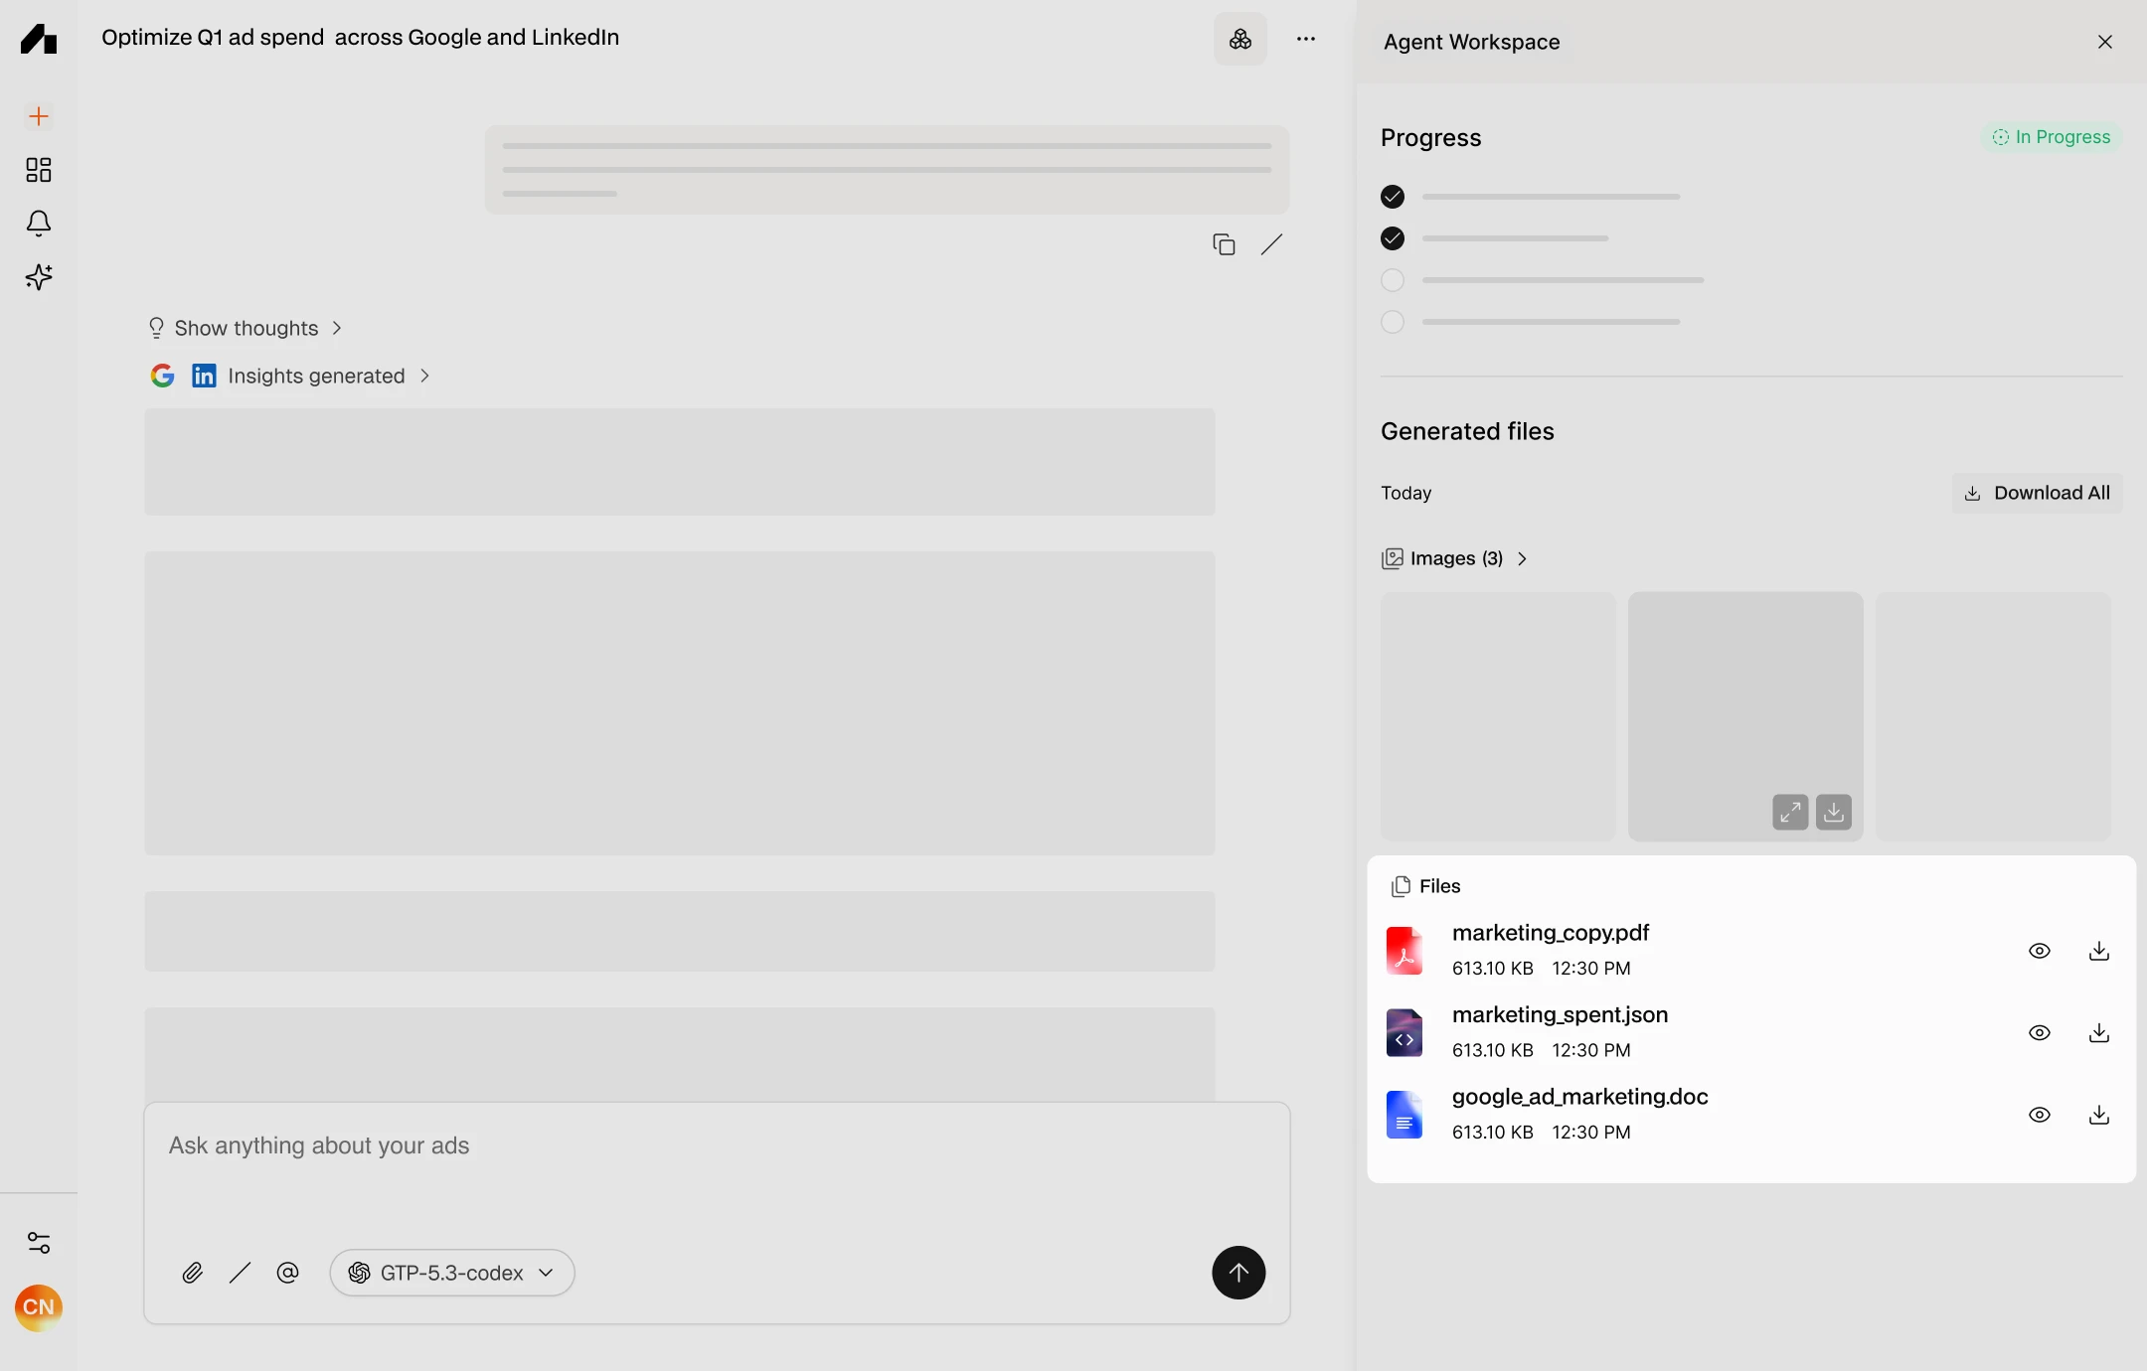The image size is (2147, 1371).
Task: Open the three-dots more options menu
Action: (1305, 39)
